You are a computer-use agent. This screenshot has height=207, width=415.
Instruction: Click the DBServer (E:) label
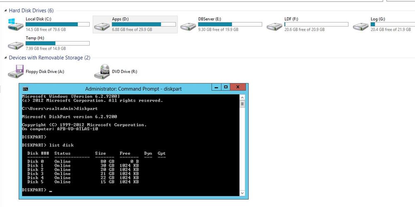click(x=210, y=19)
